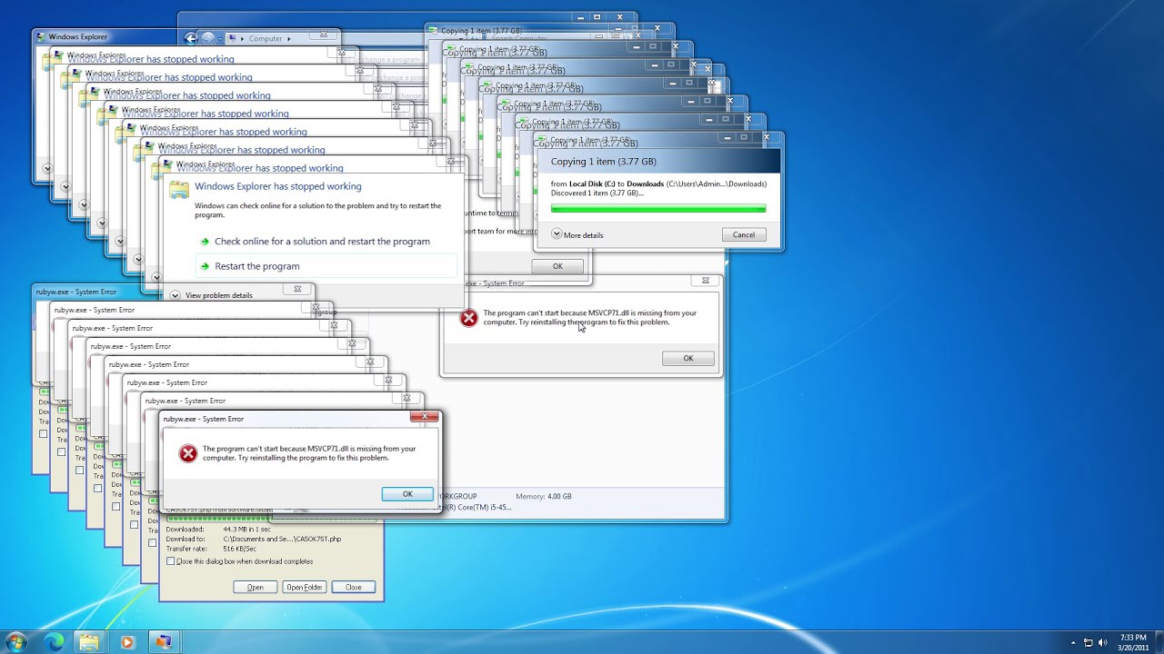Click the Open button in the download dialog

(x=256, y=588)
